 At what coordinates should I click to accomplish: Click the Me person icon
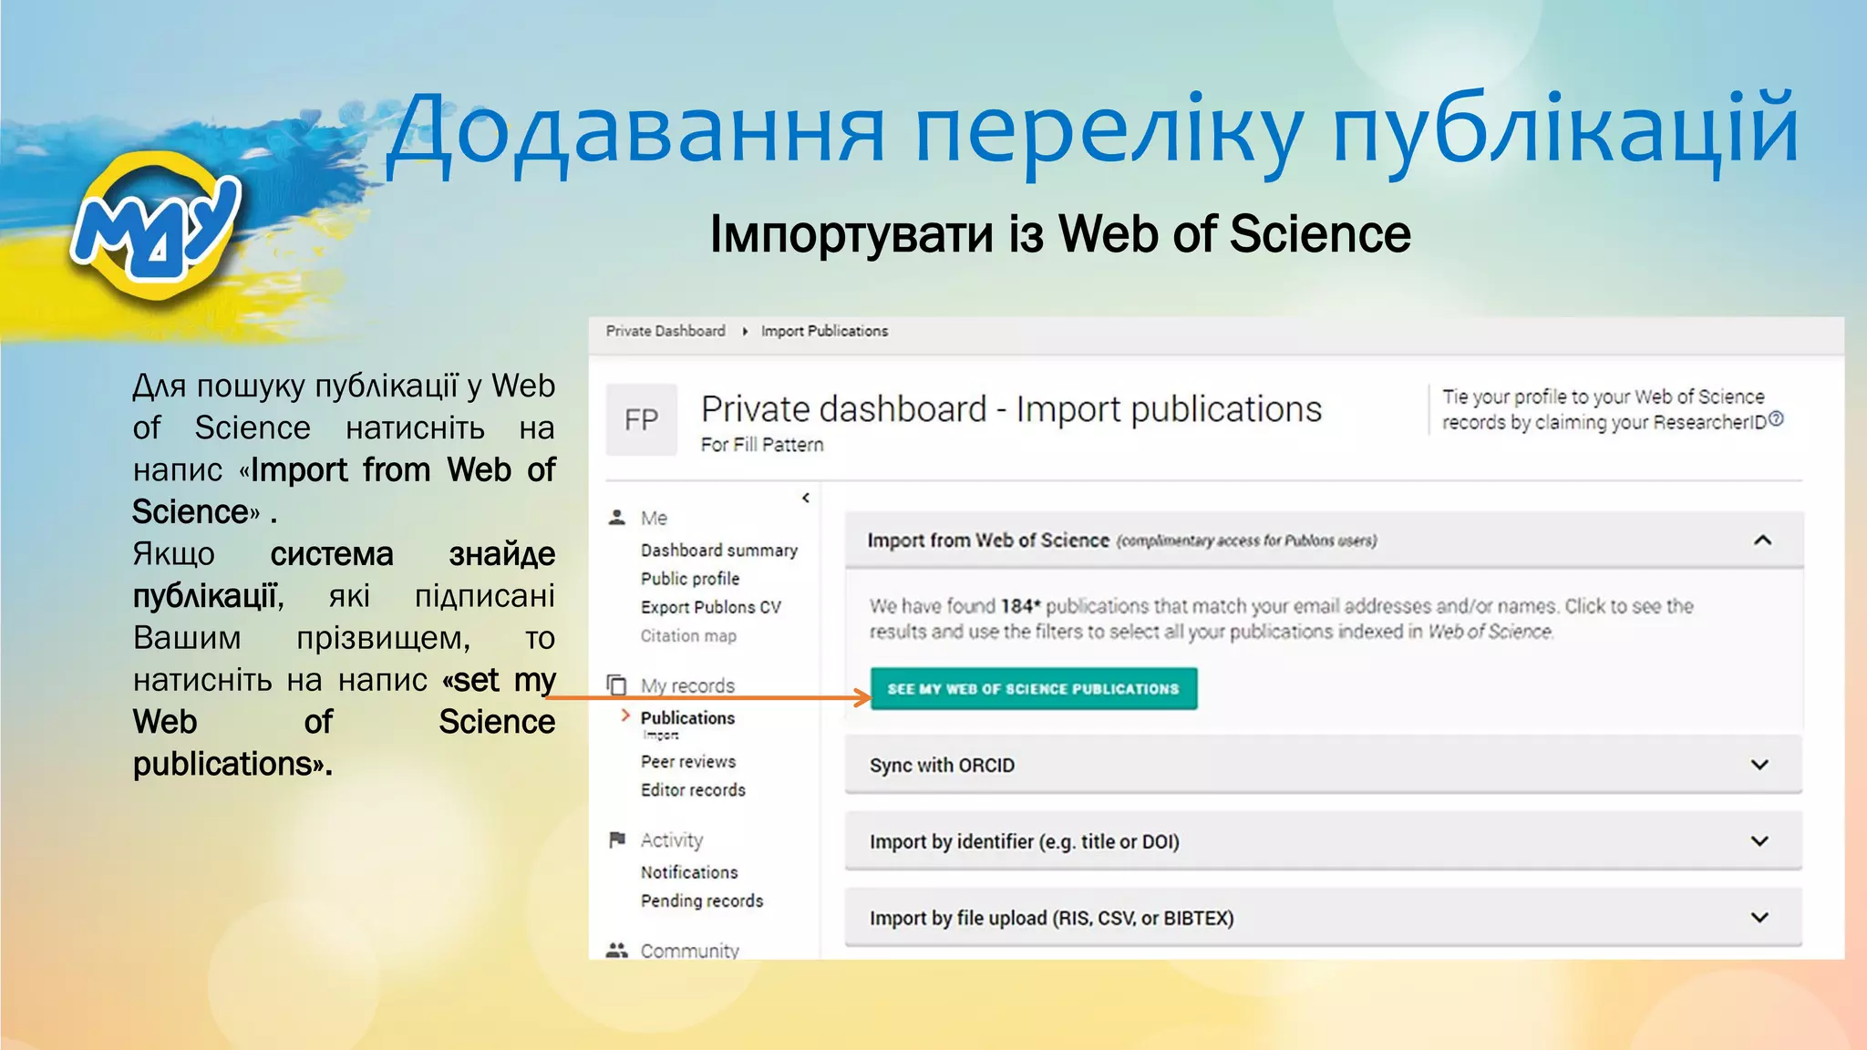(x=617, y=518)
